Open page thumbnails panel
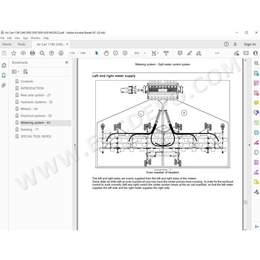Viewport: 260px width, 260px height. [x=4, y=65]
